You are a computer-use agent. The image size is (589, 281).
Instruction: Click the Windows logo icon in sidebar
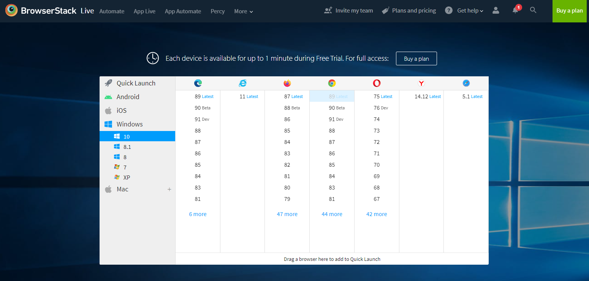click(x=108, y=124)
